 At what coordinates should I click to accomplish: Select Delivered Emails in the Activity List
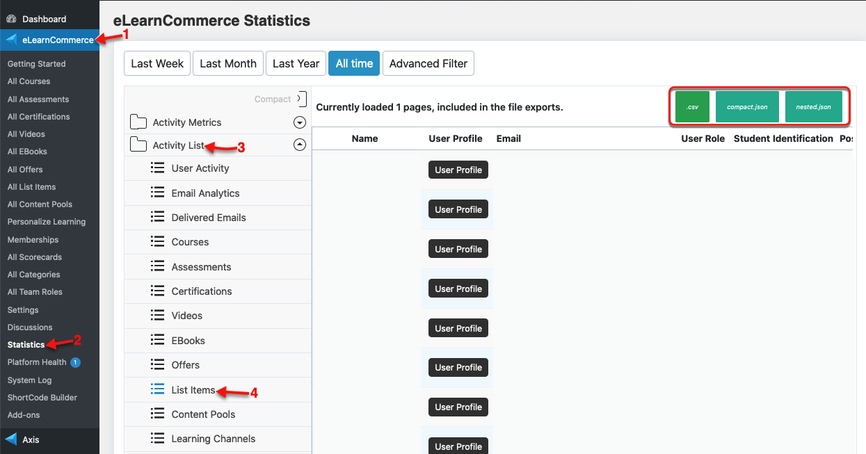point(218,218)
